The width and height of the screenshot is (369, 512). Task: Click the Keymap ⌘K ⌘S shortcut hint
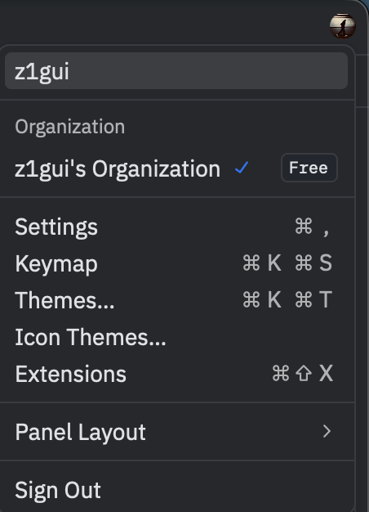pos(287,263)
